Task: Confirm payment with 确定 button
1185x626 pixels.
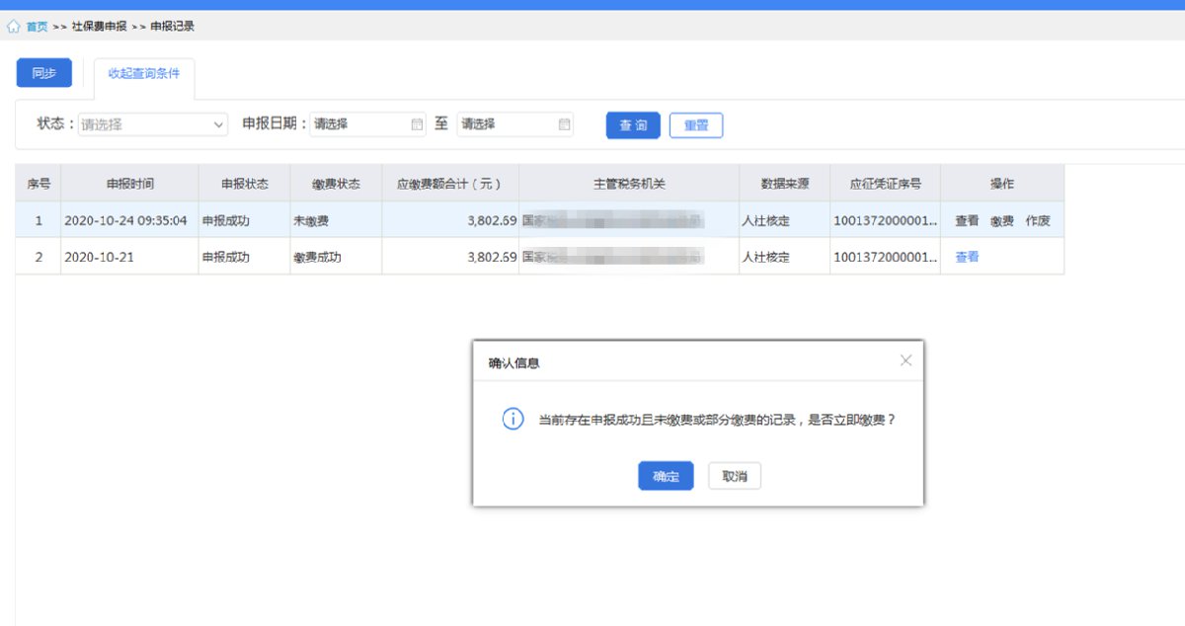Action: click(666, 476)
